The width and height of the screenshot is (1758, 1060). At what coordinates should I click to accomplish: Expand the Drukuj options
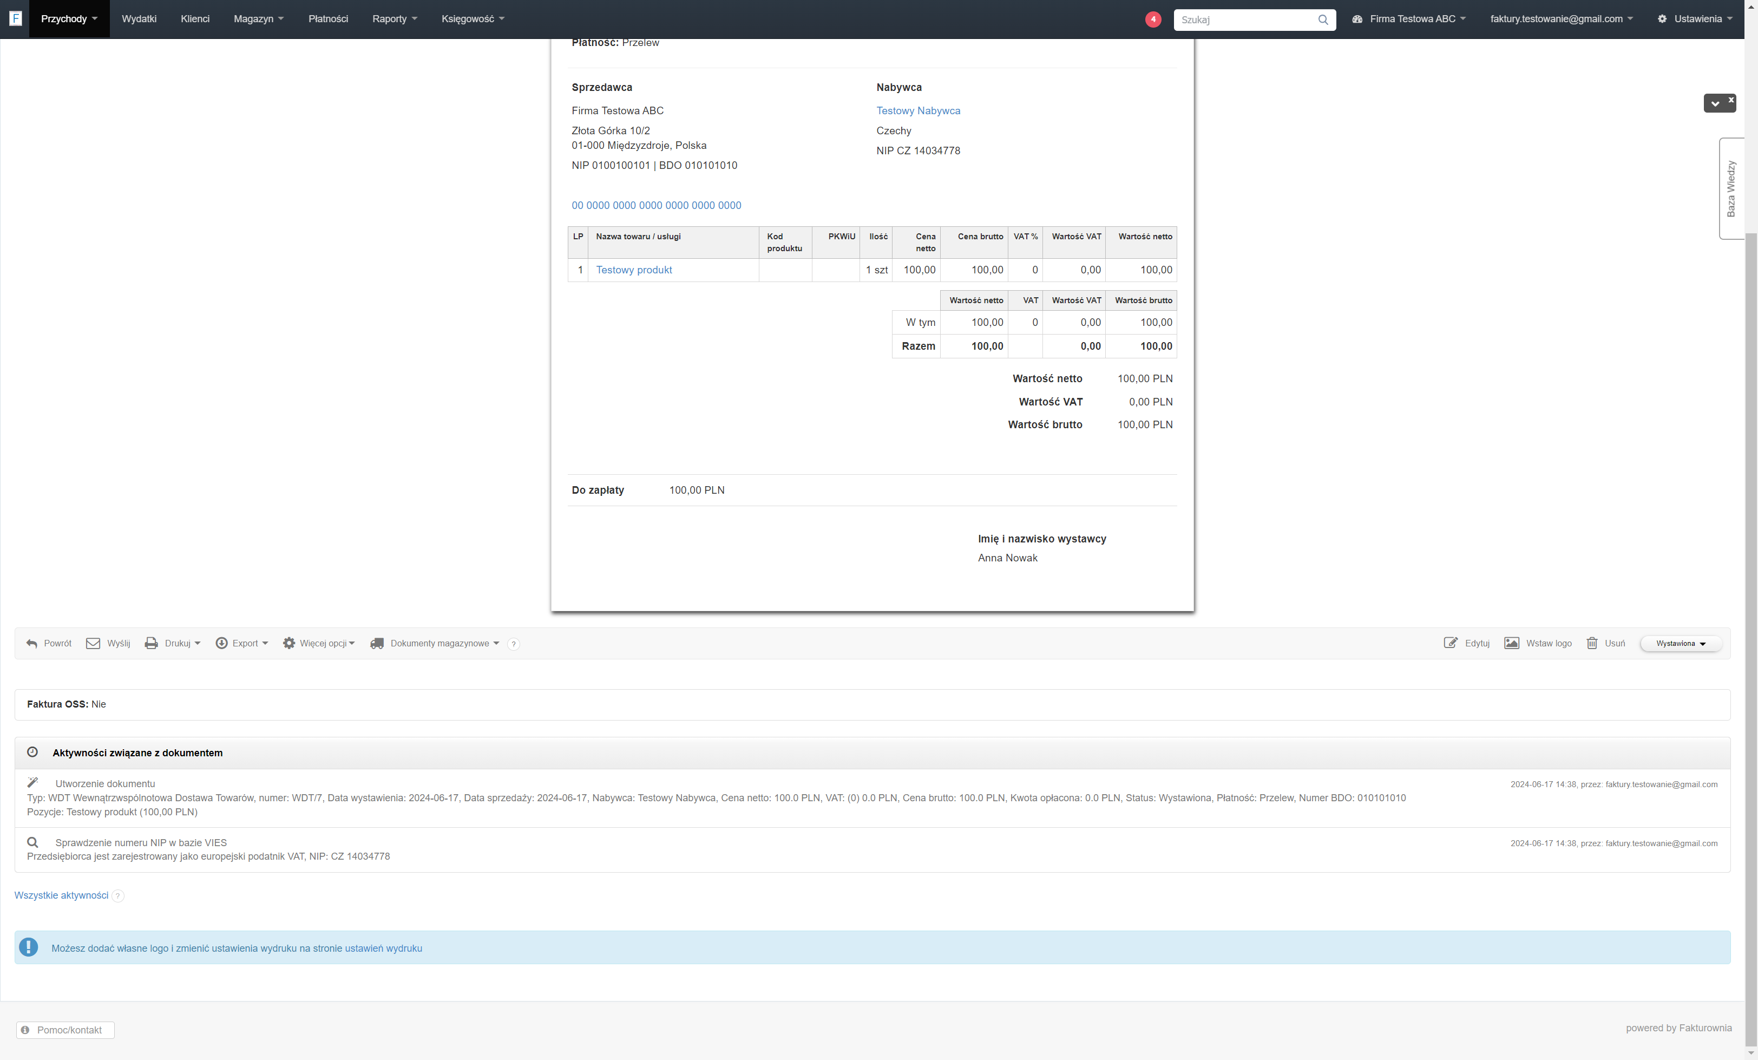tap(197, 643)
